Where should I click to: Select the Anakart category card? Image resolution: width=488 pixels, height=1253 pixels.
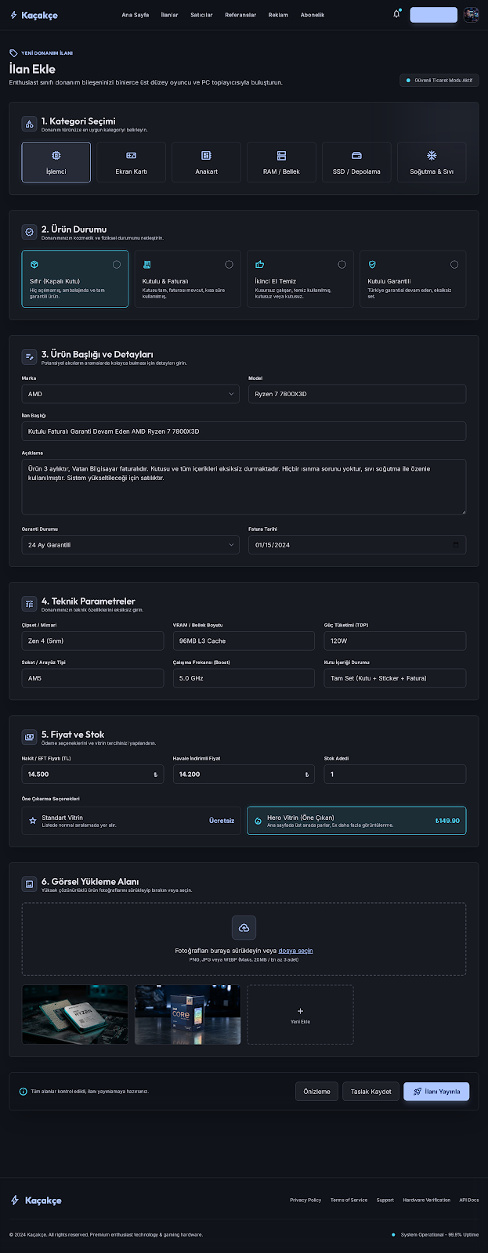pos(206,162)
